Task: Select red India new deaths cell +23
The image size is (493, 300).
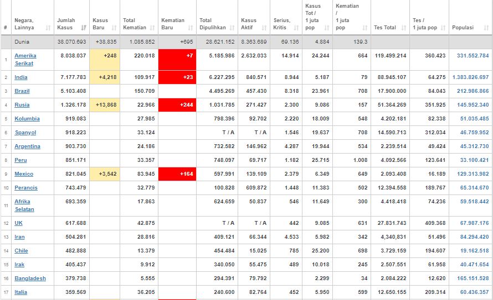Action: (177, 77)
